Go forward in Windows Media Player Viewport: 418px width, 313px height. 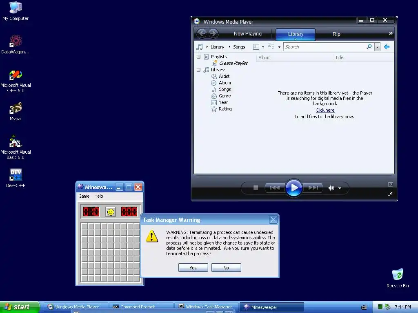point(213,33)
